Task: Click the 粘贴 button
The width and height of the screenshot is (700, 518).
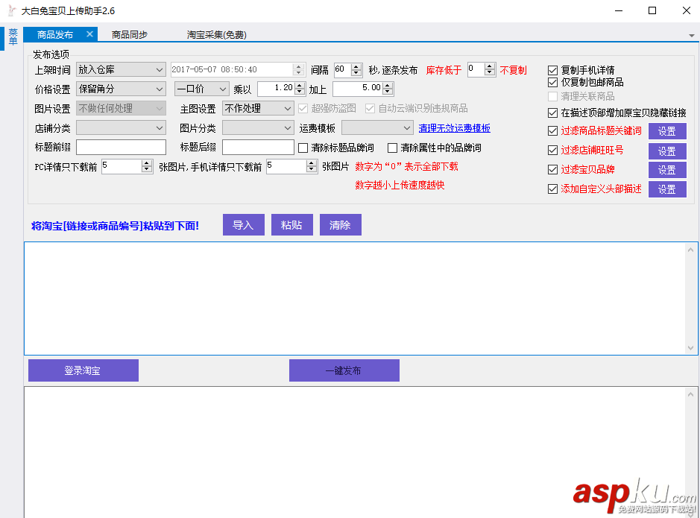Action: (x=291, y=224)
